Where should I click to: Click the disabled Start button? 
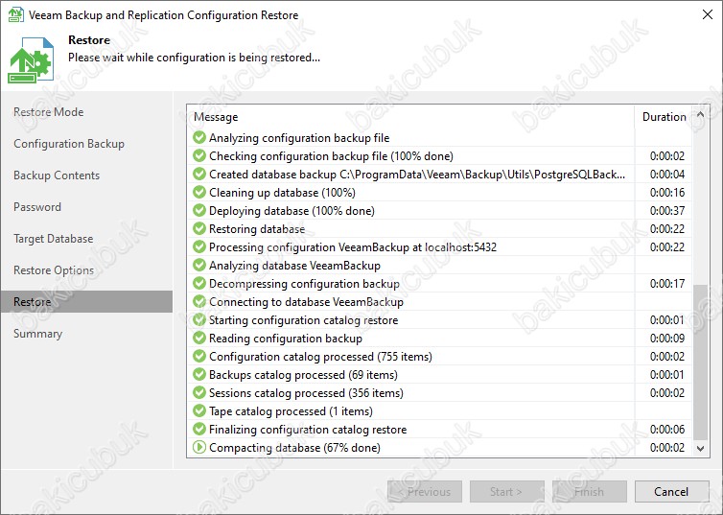click(x=506, y=491)
